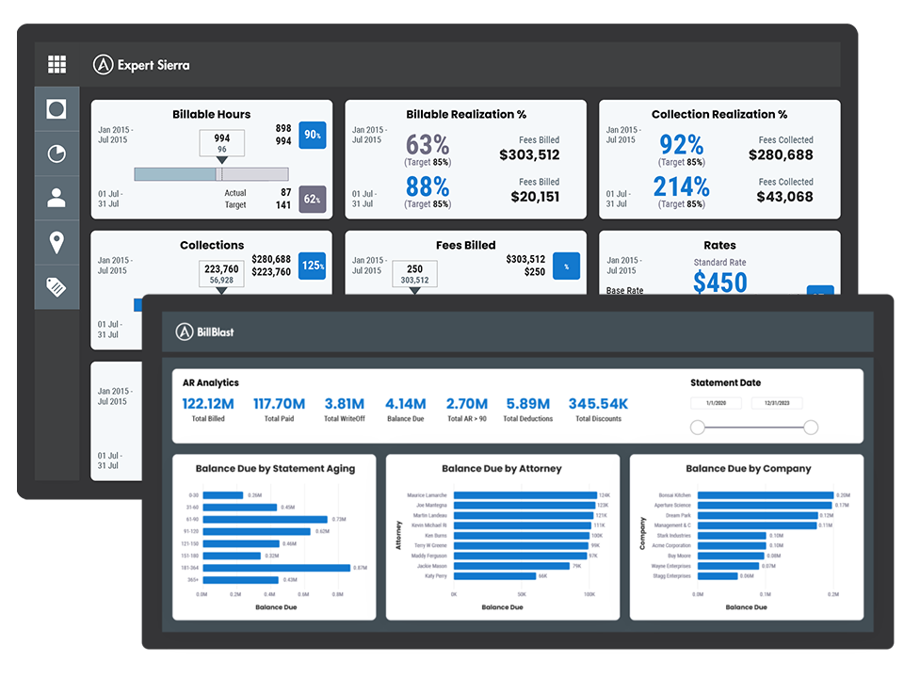Click the Statement Date slider left handle
This screenshot has width=904, height=678.
[x=698, y=428]
